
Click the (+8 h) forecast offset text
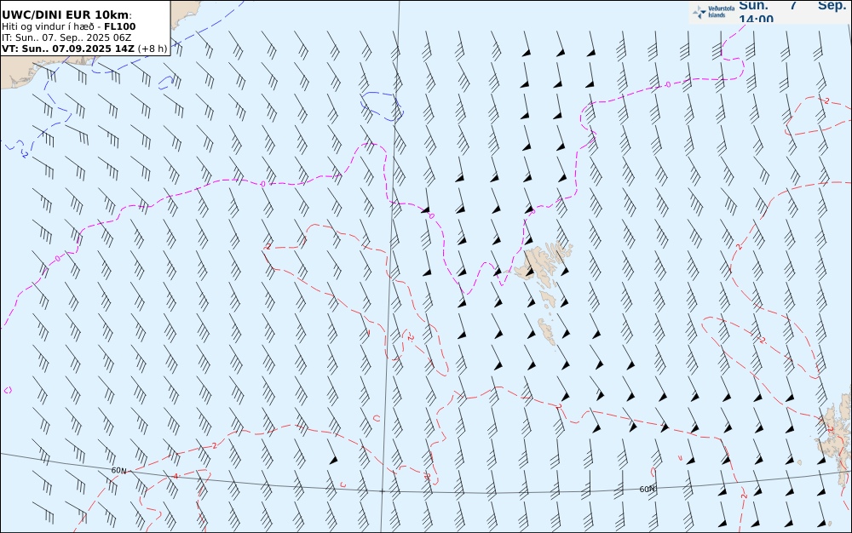[x=153, y=49]
